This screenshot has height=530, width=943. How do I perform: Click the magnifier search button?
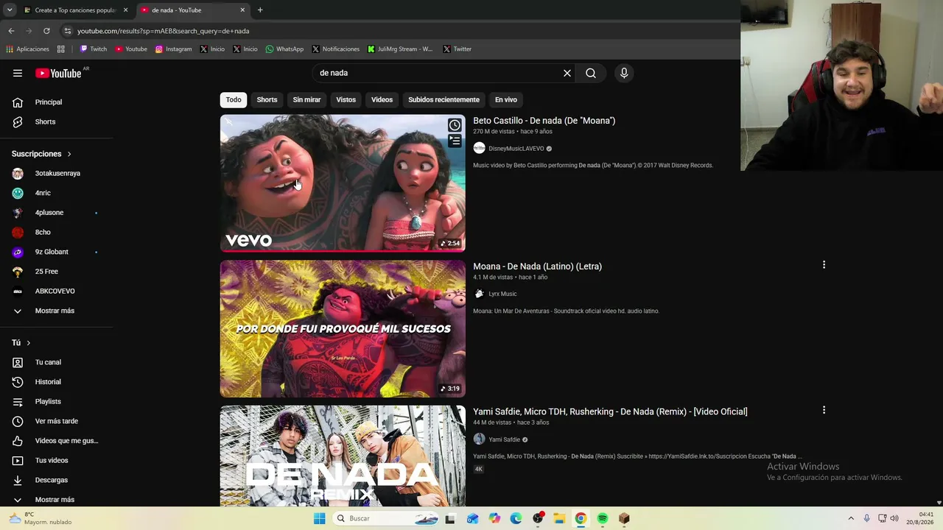pyautogui.click(x=591, y=73)
